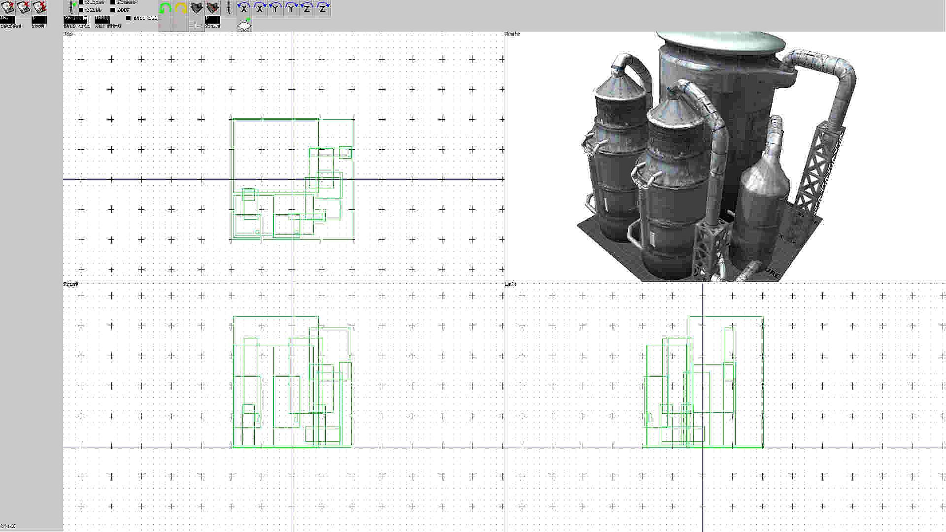Click the last rotate Z axis button
The width and height of the screenshot is (946, 532).
pyautogui.click(x=323, y=8)
